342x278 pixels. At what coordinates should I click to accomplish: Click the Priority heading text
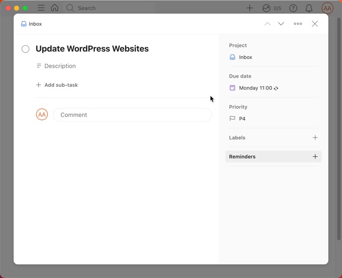(x=238, y=107)
